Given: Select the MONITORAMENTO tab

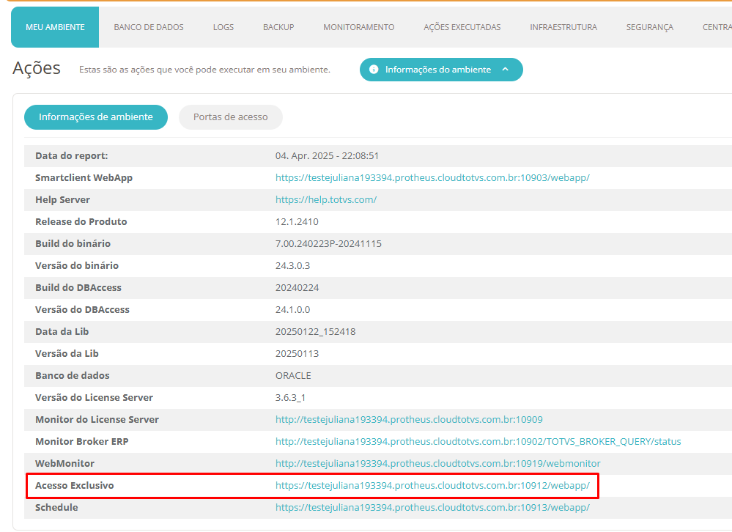Looking at the screenshot, I should tap(358, 27).
